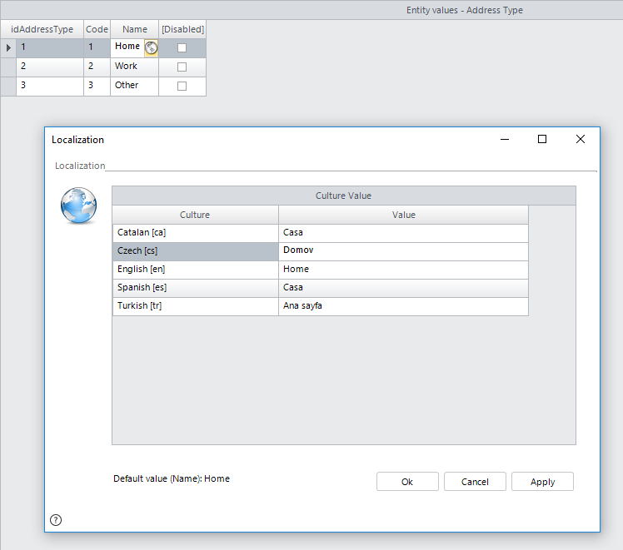The image size is (623, 550).
Task: Select the Turkish [tr] culture row
Action: pos(196,306)
